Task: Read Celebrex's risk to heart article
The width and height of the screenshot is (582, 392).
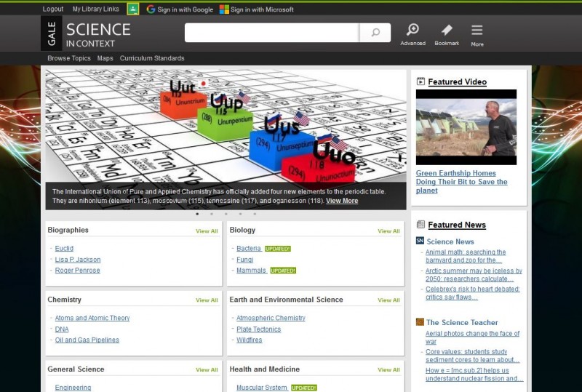Action: pyautogui.click(x=472, y=293)
